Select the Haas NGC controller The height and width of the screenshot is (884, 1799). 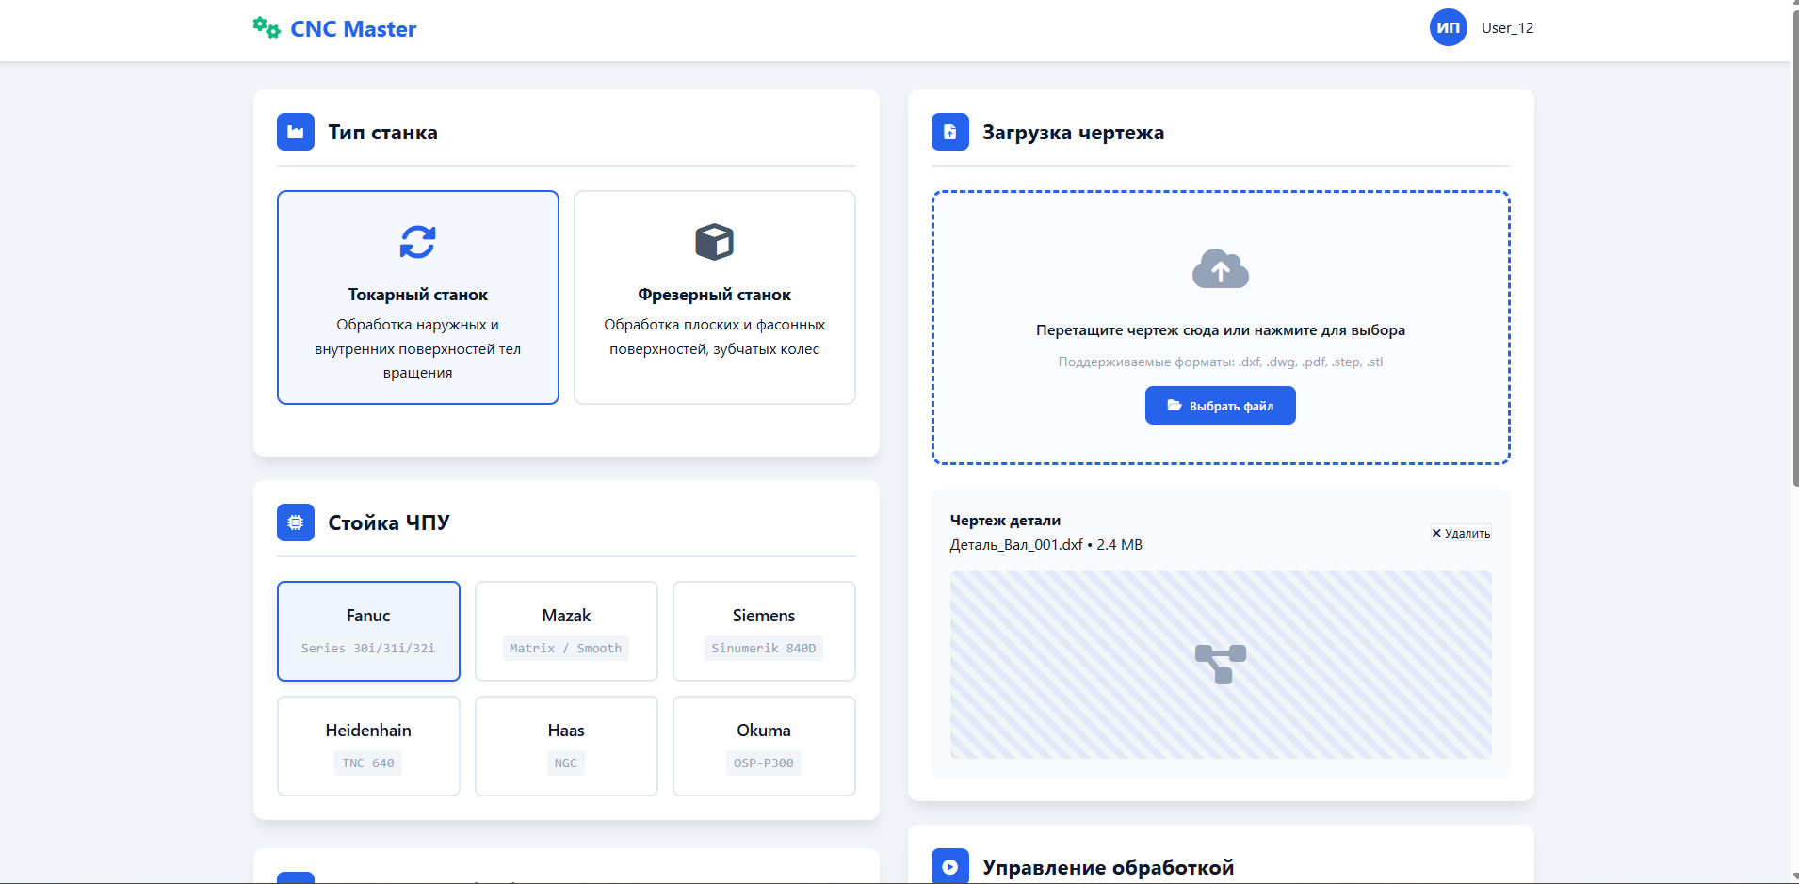tap(565, 746)
